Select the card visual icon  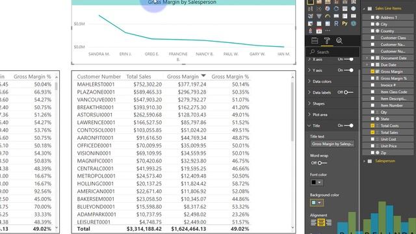(x=336, y=16)
